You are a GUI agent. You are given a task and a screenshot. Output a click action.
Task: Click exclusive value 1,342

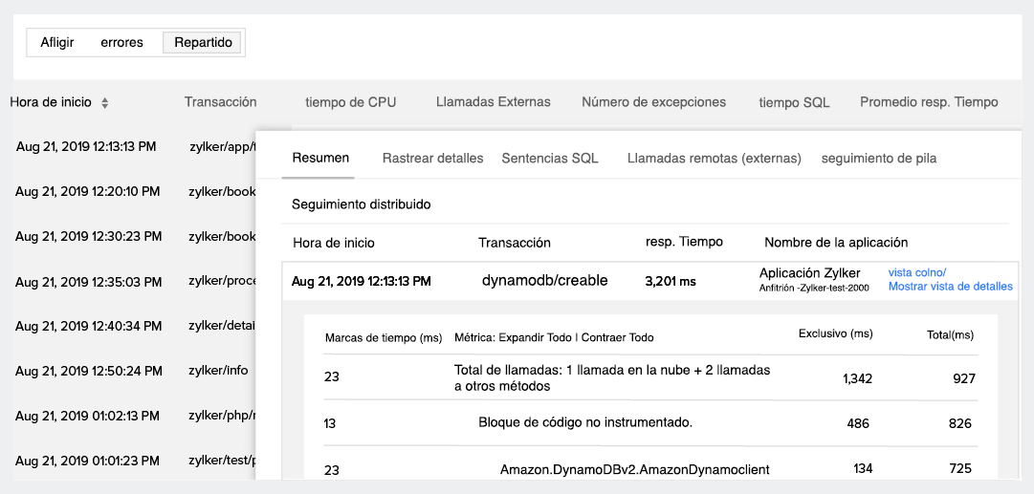click(857, 378)
